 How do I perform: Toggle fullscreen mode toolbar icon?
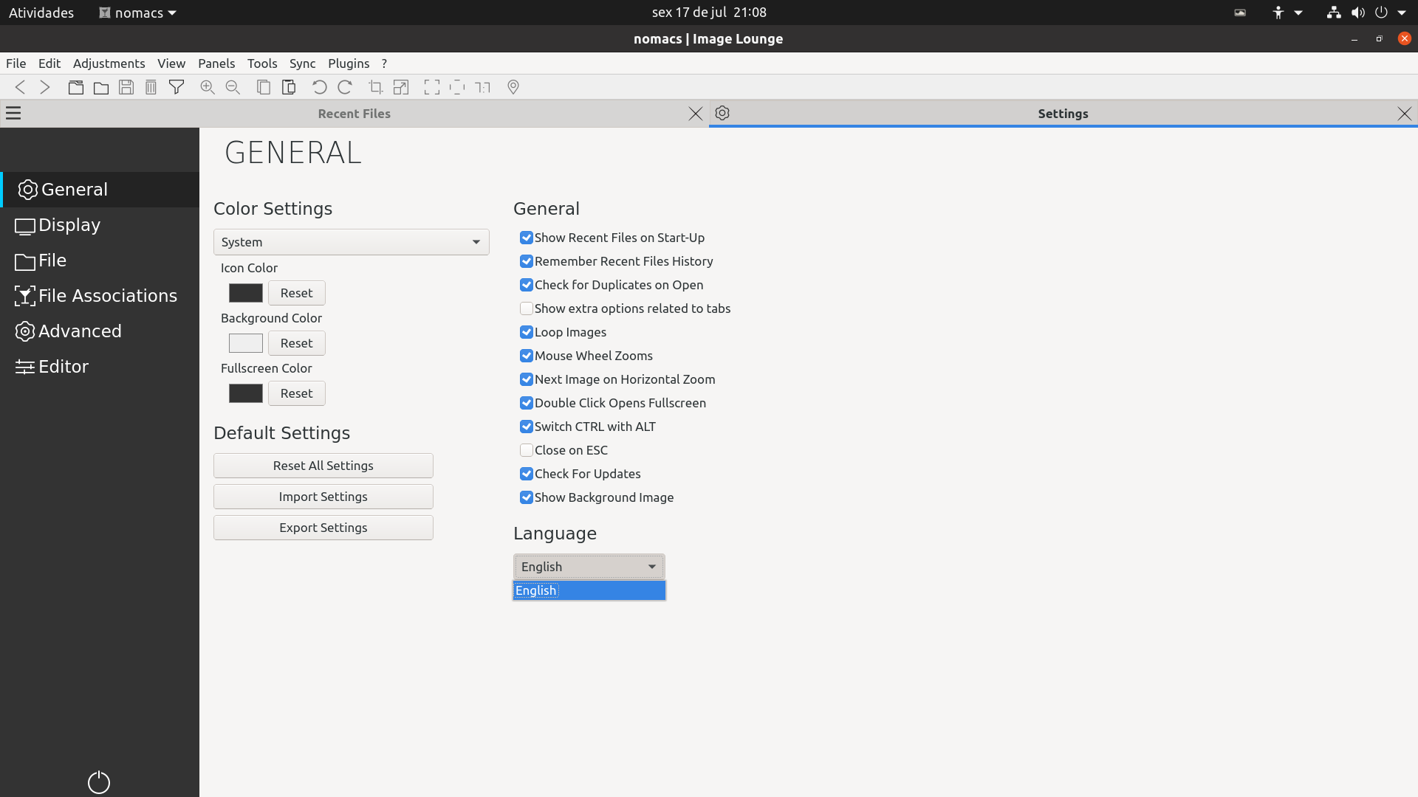click(x=432, y=87)
